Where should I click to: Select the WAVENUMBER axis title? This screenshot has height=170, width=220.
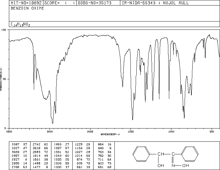(110, 134)
